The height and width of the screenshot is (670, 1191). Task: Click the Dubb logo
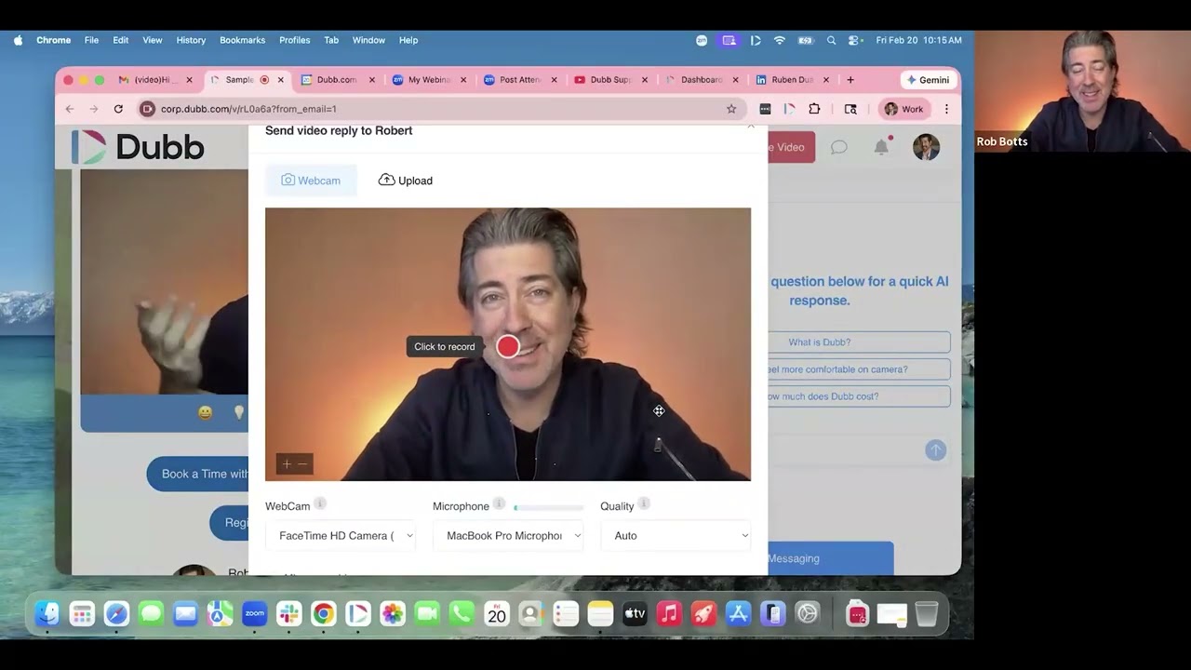(138, 147)
